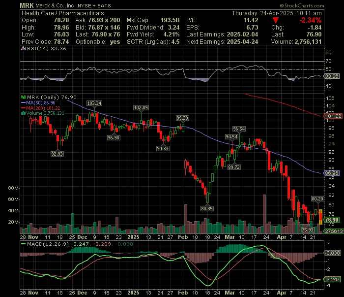Image resolution: width=344 pixels, height=297 pixels.
Task: Click the RSI(14) 33.36 indicator label
Action: click(x=46, y=49)
